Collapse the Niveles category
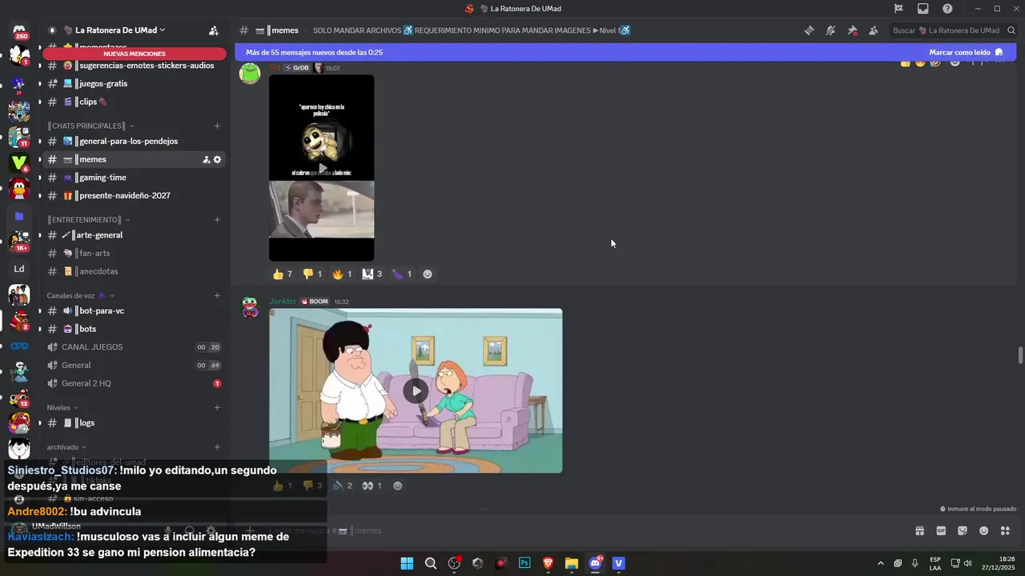The height and width of the screenshot is (576, 1025). (62, 407)
